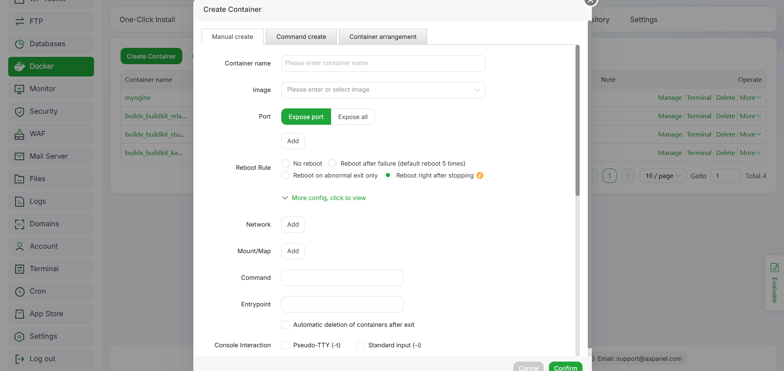784x371 pixels.
Task: Expand More menu for buildx_buildkit_stu row
Action: click(750, 135)
